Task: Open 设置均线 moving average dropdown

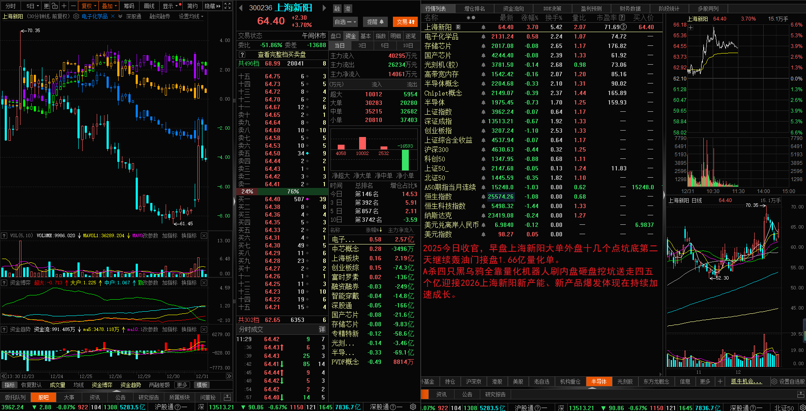Action: [191, 16]
